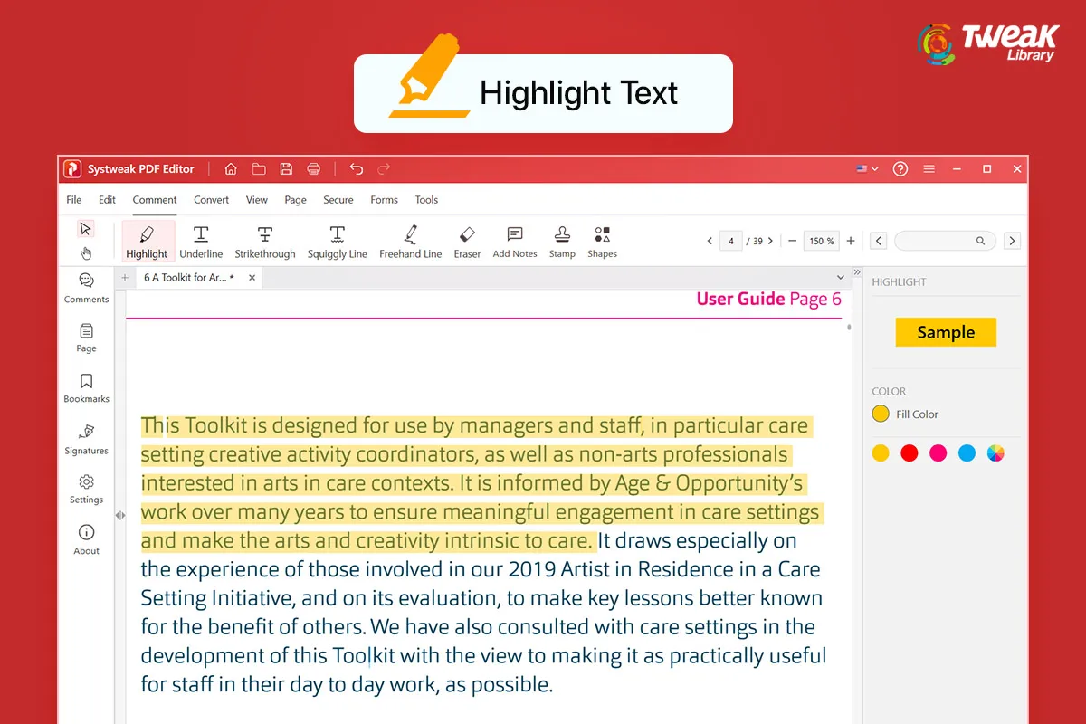Select the Underline tool
The height and width of the screenshot is (724, 1086).
[x=201, y=240]
